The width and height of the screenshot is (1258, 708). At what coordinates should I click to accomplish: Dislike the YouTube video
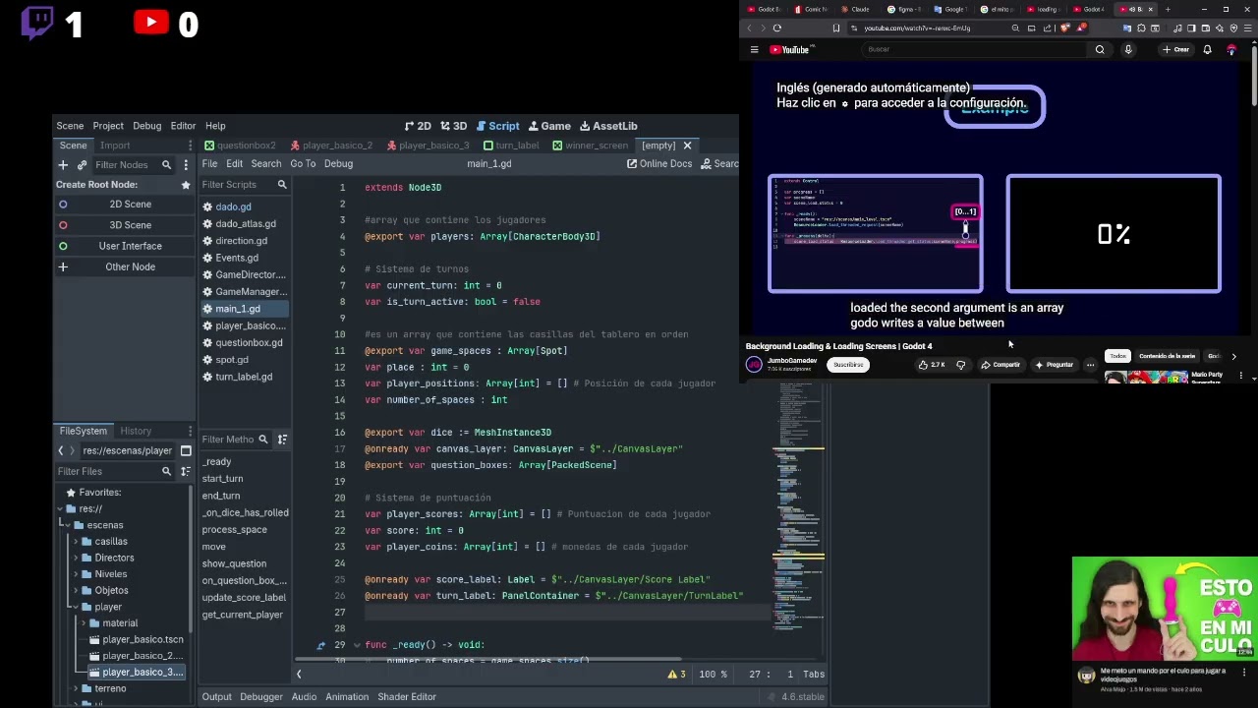[x=960, y=365]
